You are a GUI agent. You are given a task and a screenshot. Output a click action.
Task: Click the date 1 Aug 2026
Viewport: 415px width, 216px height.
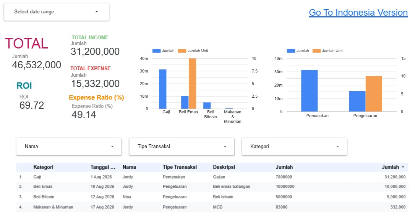point(101,177)
